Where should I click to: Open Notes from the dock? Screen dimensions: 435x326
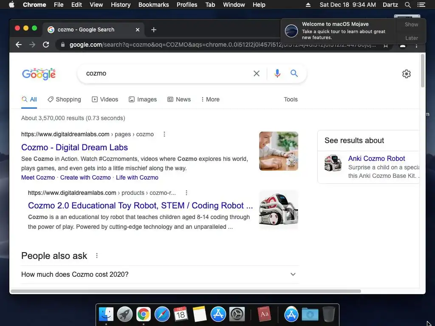click(200, 315)
